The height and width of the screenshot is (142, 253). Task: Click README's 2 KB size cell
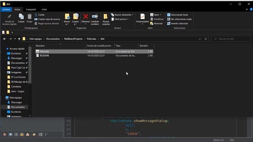pyautogui.click(x=150, y=56)
